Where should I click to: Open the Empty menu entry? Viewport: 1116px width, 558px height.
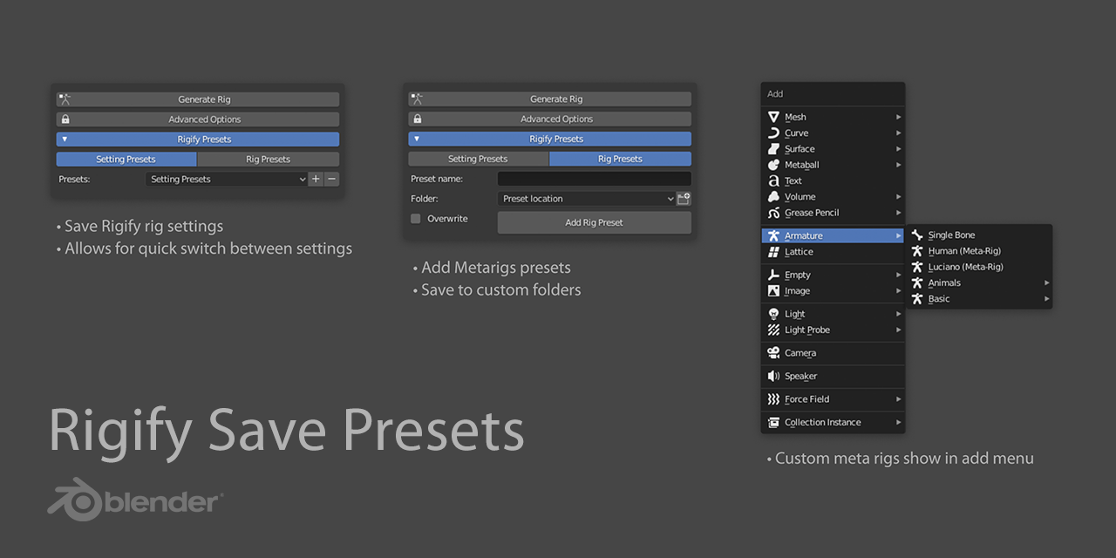point(833,275)
